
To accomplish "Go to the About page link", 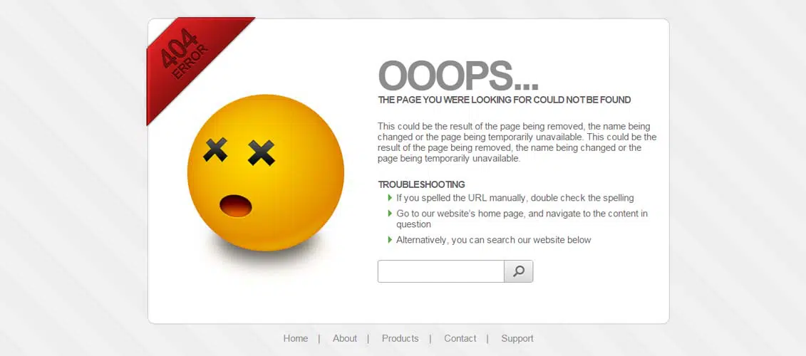I will (x=344, y=338).
